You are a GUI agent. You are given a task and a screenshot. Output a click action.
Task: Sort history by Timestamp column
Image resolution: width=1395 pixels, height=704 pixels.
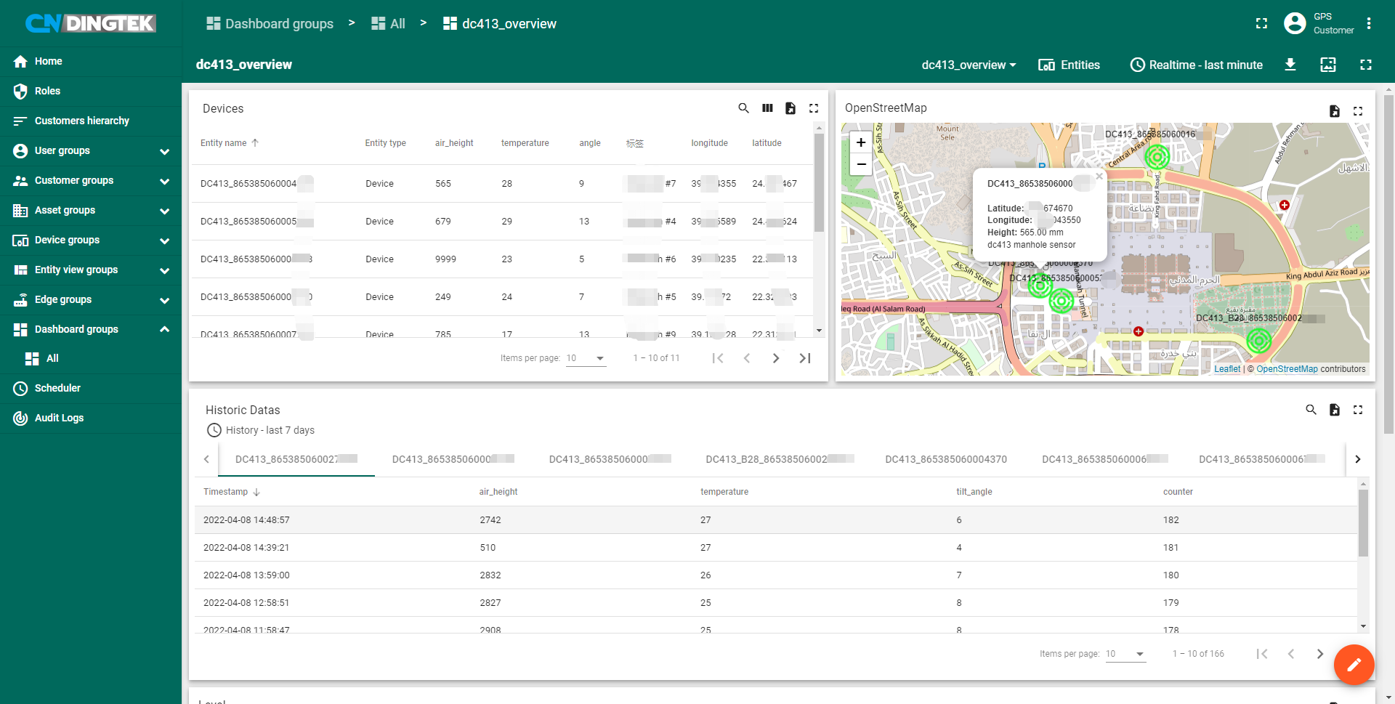(232, 492)
